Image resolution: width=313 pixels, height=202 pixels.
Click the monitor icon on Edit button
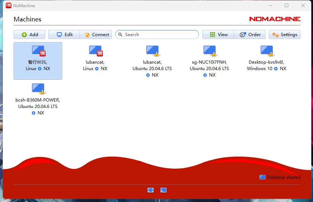59,35
